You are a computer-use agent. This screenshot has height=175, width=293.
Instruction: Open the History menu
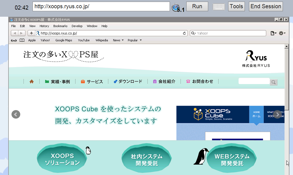[x=44, y=26]
